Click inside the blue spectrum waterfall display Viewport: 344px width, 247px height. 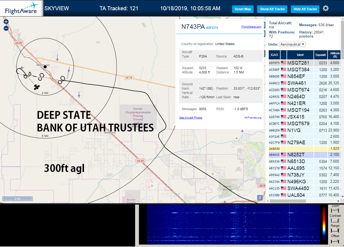[x=233, y=224]
